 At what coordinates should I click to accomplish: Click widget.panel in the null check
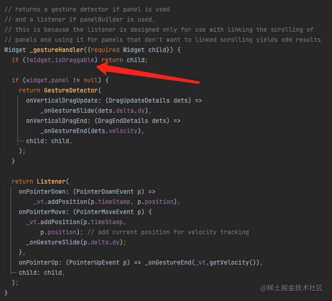[x=47, y=81]
